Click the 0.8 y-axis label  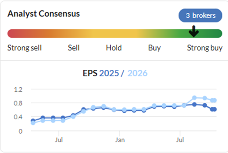point(18,103)
